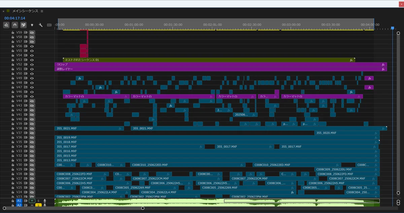The width and height of the screenshot is (404, 213).
Task: Select the 355_0019.MXF clip on V36
Action: pyautogui.click(x=217, y=137)
